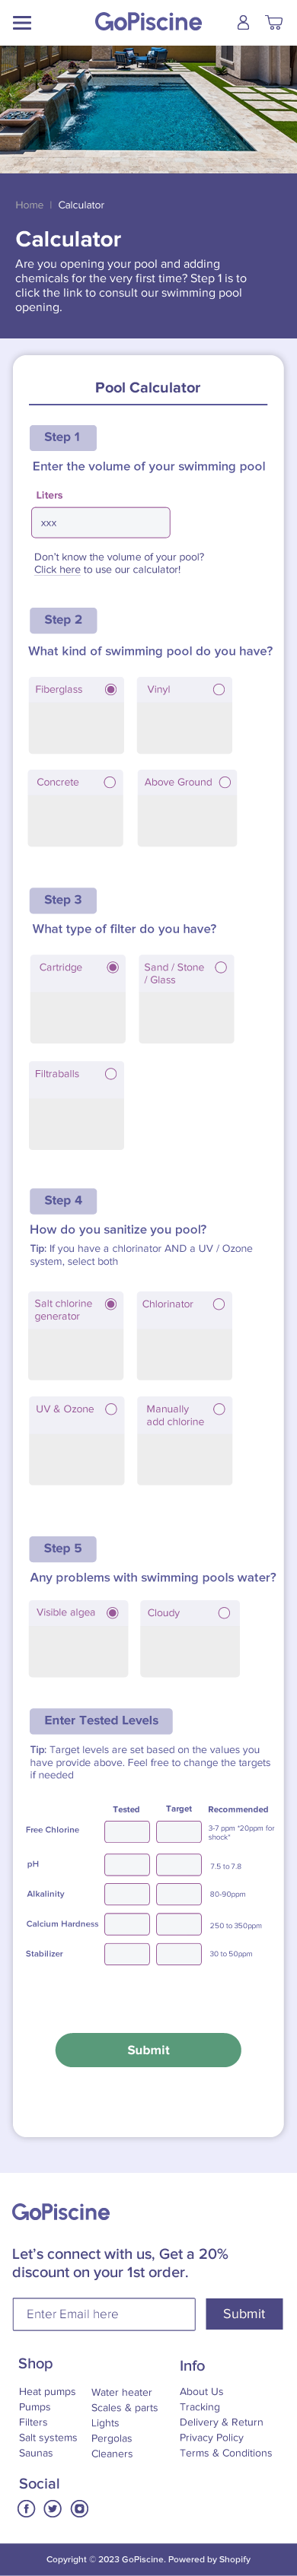297x2576 pixels.
Task: Focus the Liters volume input field
Action: [x=101, y=522]
